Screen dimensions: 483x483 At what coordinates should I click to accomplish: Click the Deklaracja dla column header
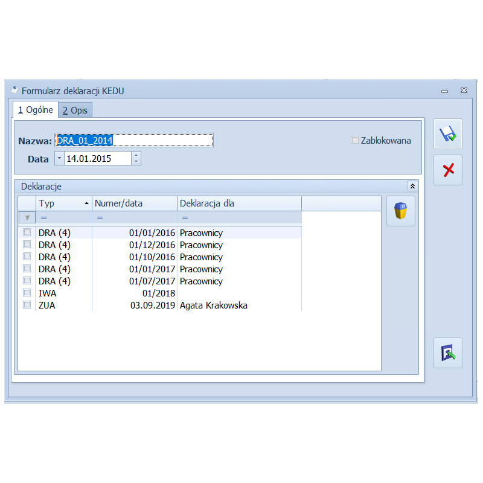(x=239, y=203)
